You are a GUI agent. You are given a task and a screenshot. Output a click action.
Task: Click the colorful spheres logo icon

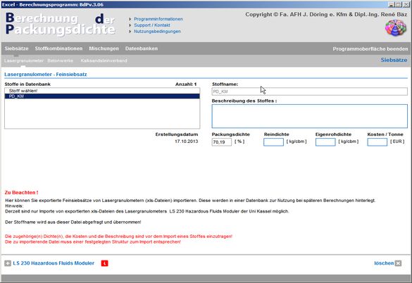point(395,28)
